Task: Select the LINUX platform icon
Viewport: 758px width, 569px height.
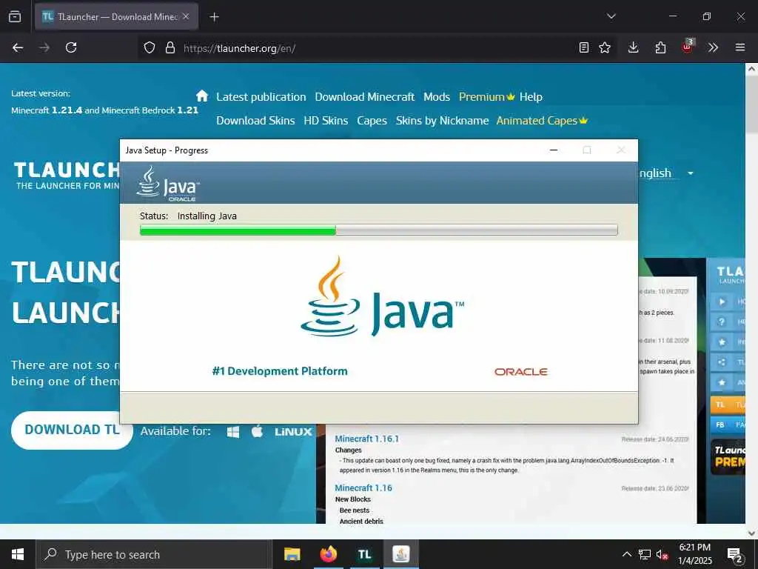Action: point(293,432)
